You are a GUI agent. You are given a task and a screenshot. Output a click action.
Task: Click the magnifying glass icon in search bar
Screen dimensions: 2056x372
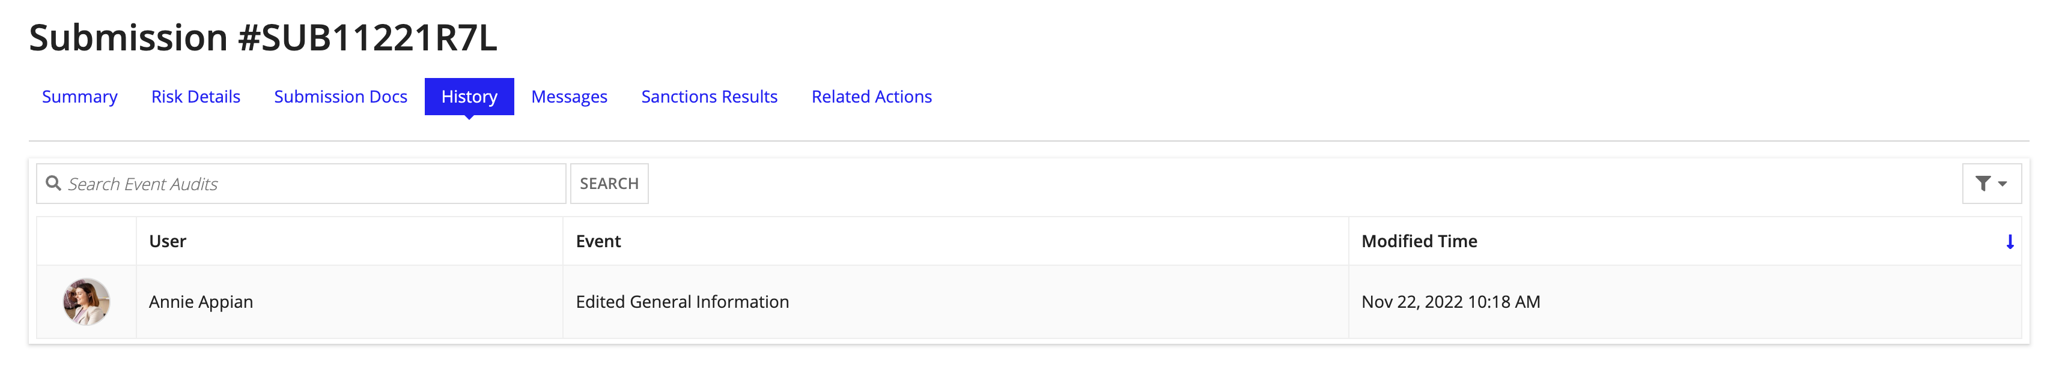[53, 183]
